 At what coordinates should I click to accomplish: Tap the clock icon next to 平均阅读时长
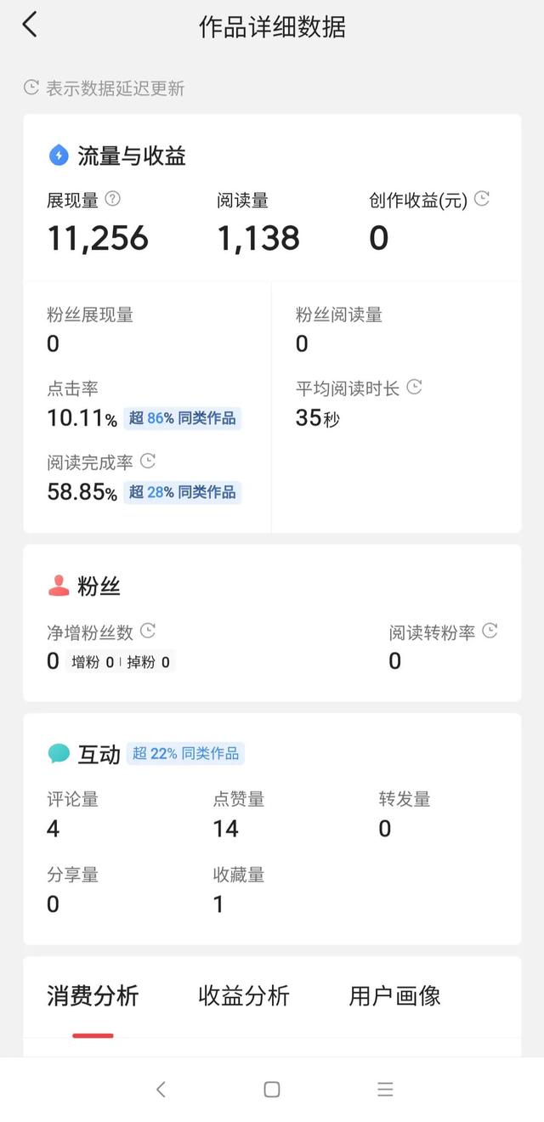[414, 388]
